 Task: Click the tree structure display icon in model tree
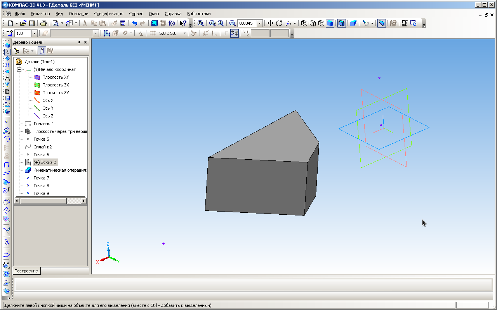click(16, 51)
